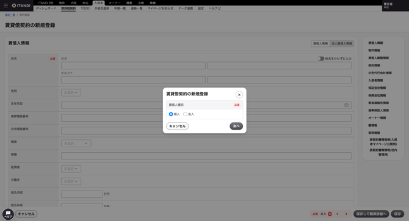
Task: Go to 手続き進捗 menu
Action: click(102, 9)
